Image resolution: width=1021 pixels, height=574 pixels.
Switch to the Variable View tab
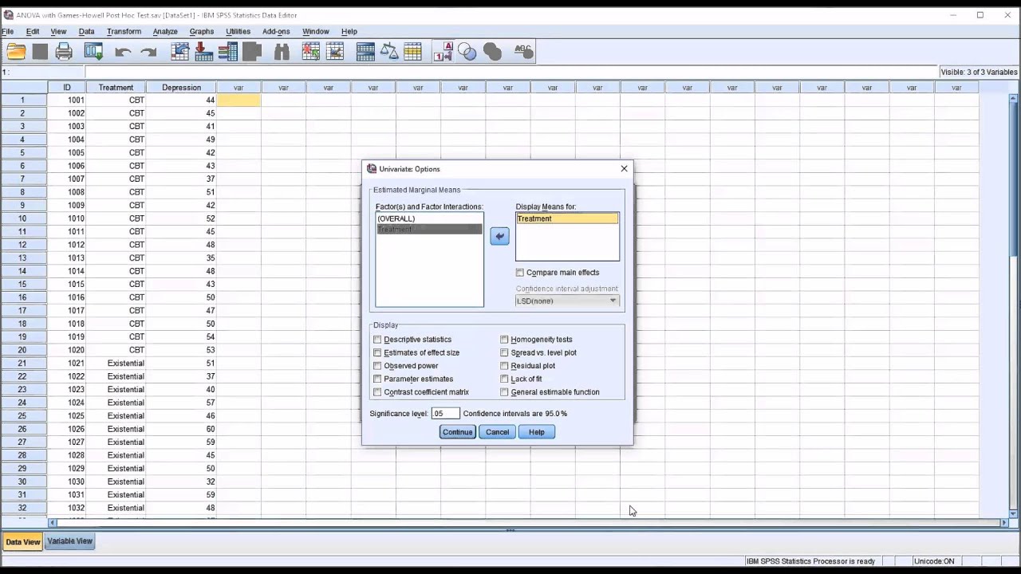coord(70,541)
